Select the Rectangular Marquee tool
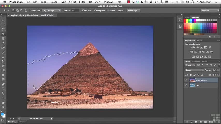The image size is (221, 124). pyautogui.click(x=3, y=25)
